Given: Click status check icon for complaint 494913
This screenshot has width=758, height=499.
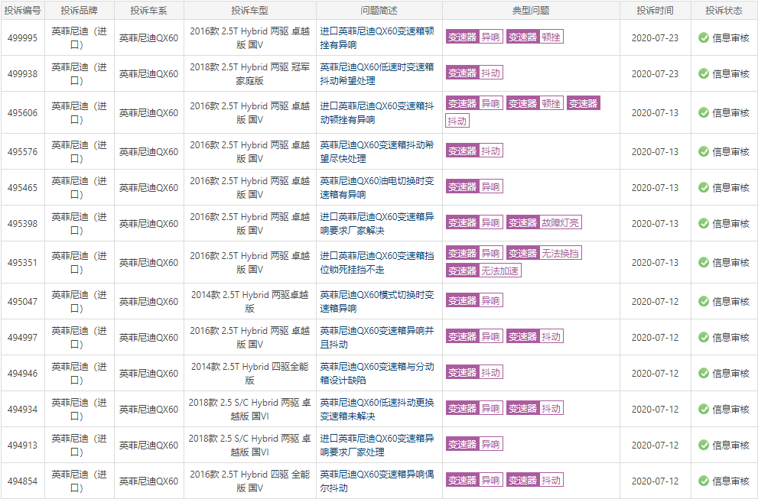Looking at the screenshot, I should (704, 446).
